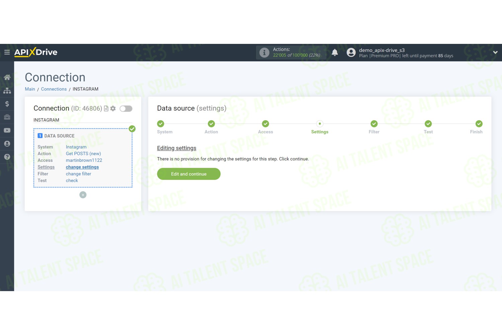Click the data source green checkmark badge
Screen dimensions: 502x335
point(132,129)
